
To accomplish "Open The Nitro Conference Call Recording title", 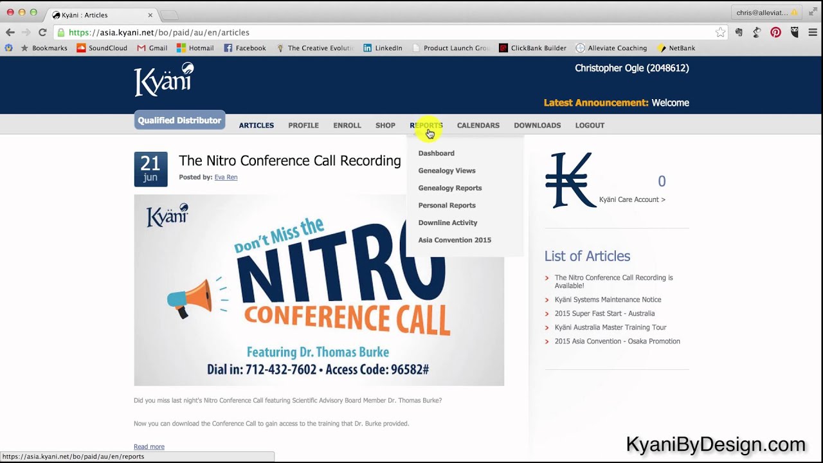I will tap(290, 161).
